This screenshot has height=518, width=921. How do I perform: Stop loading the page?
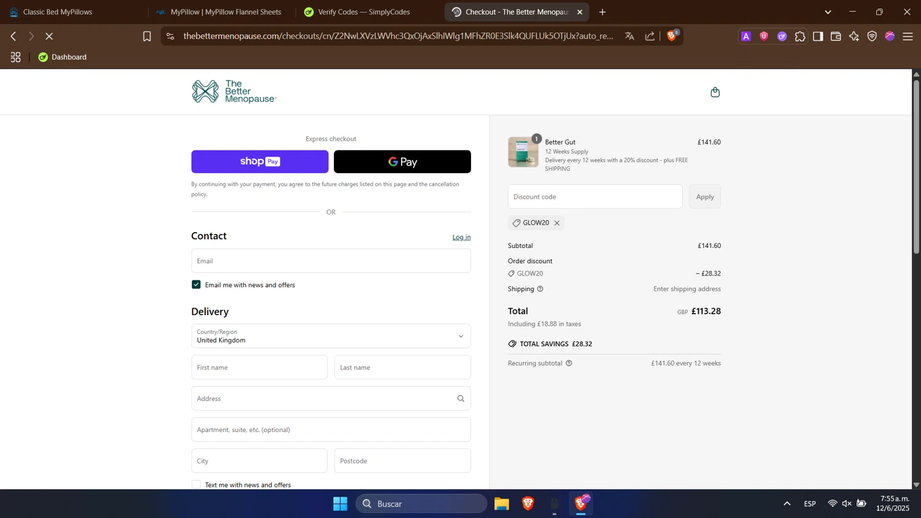[49, 36]
